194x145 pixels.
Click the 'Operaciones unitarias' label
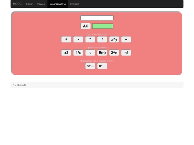97,48
